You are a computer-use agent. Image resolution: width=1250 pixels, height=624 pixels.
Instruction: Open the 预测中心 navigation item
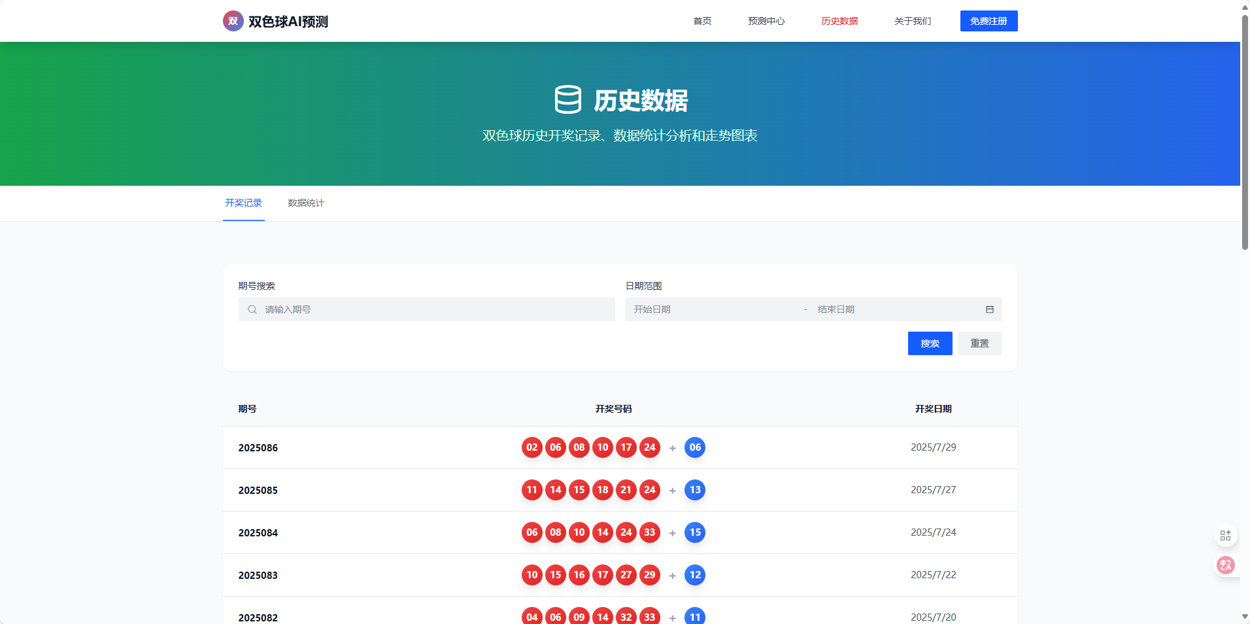tap(766, 21)
